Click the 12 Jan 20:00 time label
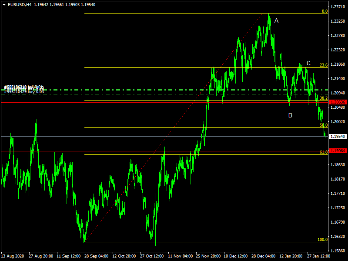Screen dimensions: 348x261 coord(291,256)
